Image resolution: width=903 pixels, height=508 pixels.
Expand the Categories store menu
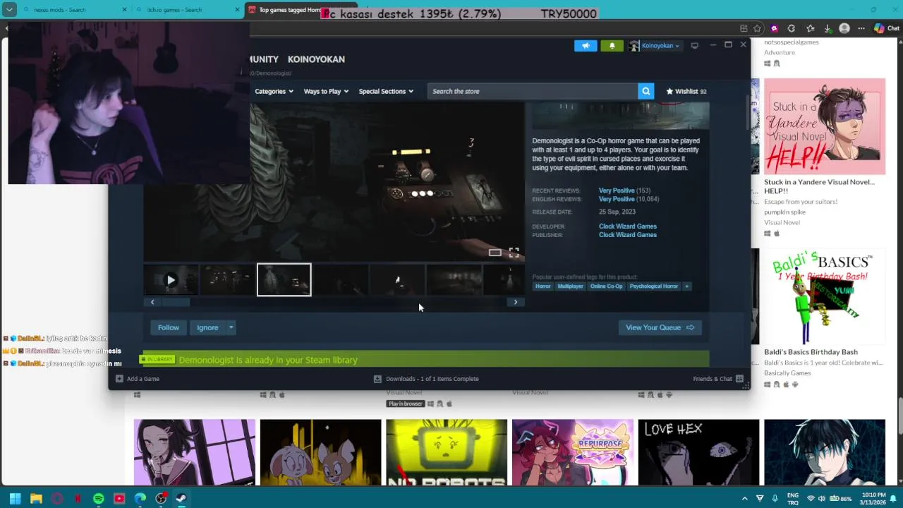coord(274,91)
